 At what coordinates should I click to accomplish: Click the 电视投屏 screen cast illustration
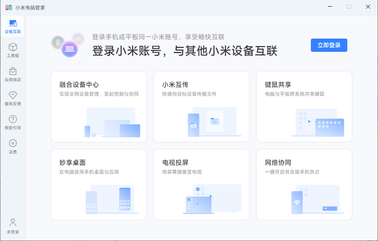[212, 199]
